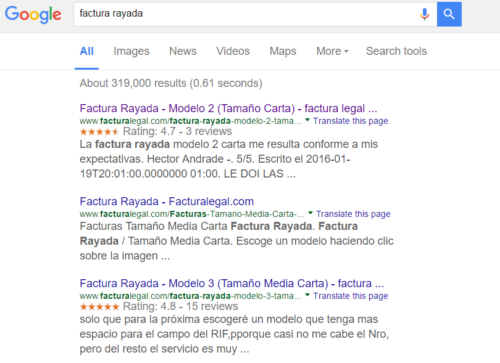Click the star rating icons for 4.8 rating
This screenshot has height=363, width=500.
click(99, 307)
